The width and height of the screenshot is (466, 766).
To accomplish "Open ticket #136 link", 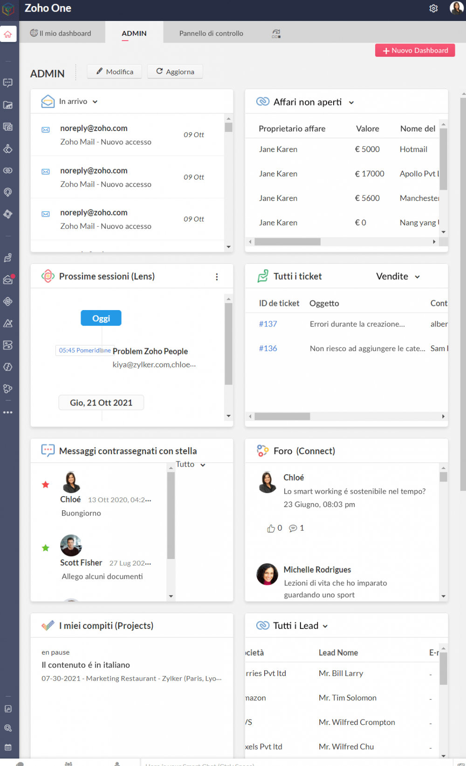I will (268, 348).
